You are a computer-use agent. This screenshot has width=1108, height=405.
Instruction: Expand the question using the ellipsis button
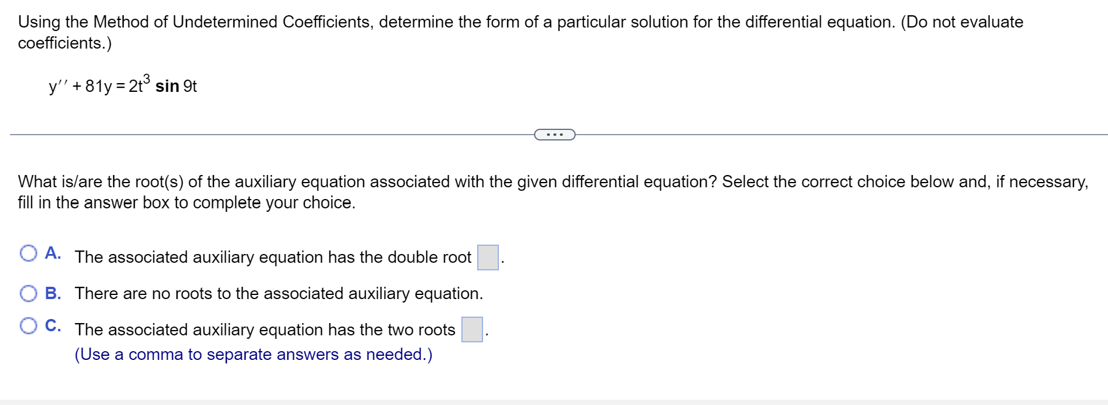pyautogui.click(x=555, y=133)
